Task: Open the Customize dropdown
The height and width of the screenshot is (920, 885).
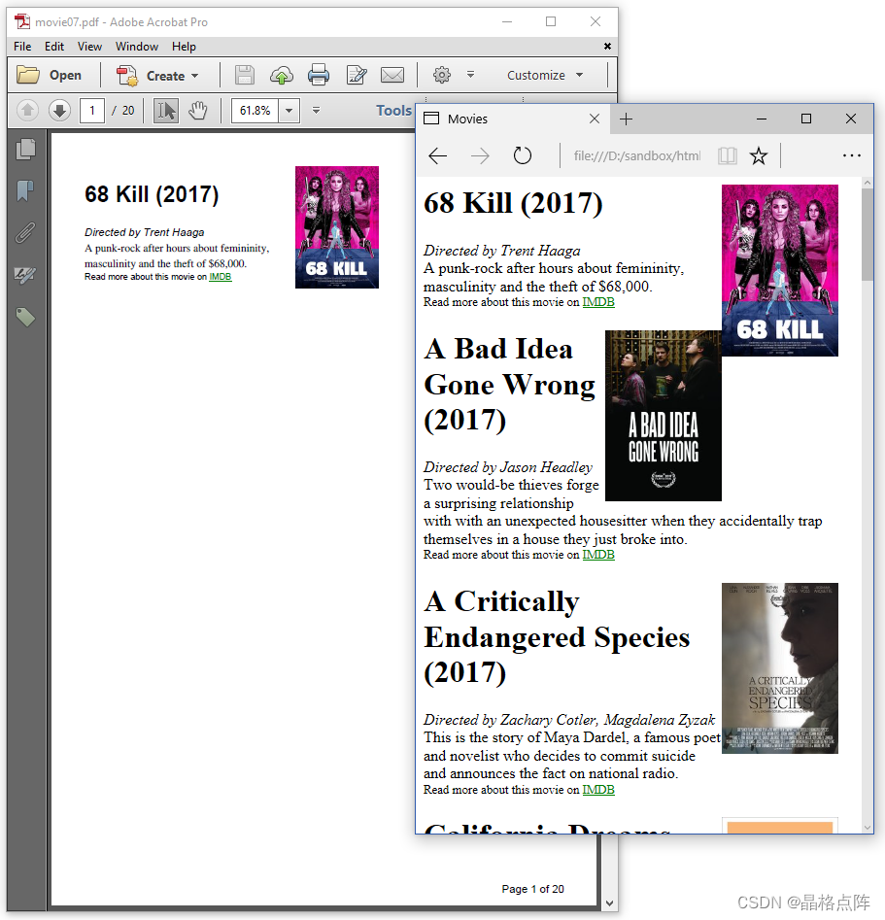Action: point(545,75)
